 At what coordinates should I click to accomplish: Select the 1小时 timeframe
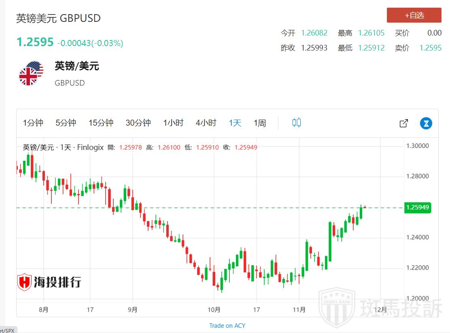click(x=173, y=123)
